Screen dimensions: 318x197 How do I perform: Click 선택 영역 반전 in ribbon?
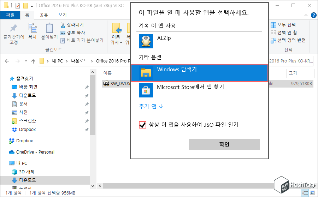288,40
